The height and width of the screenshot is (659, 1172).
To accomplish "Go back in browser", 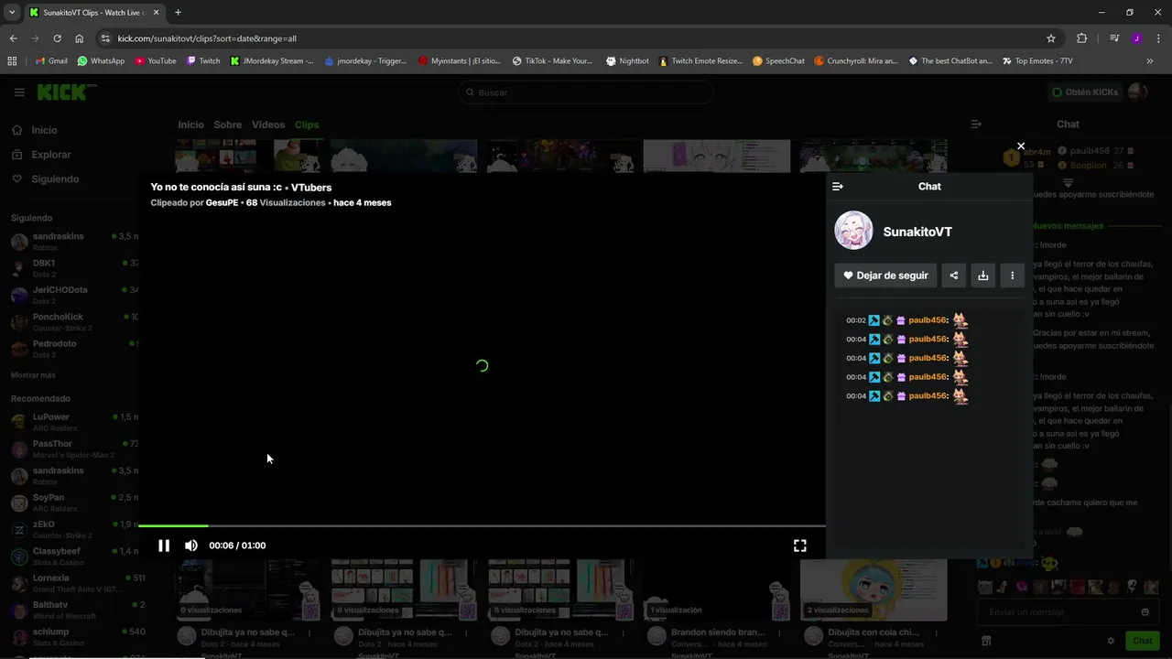I will pos(13,38).
